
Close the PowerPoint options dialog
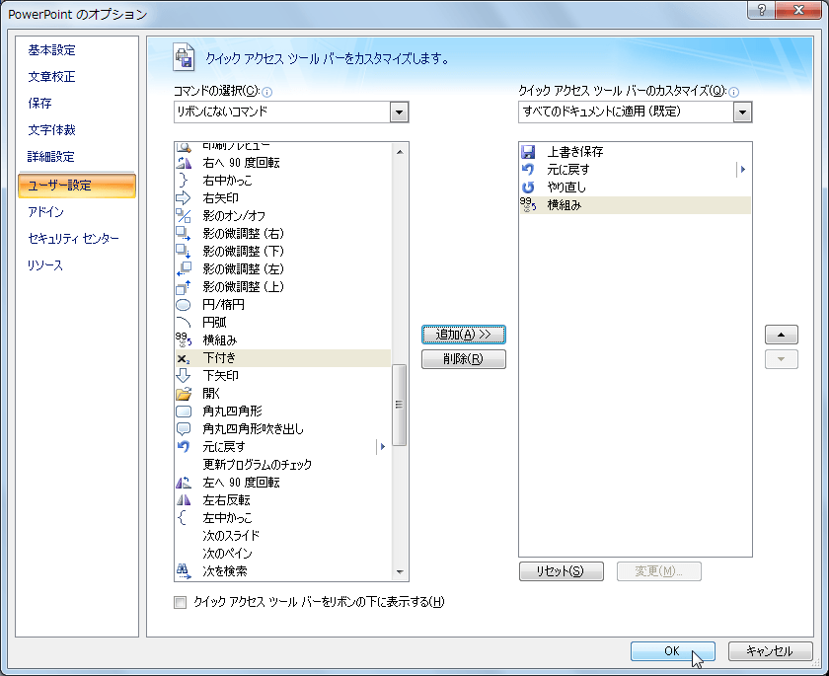click(798, 10)
